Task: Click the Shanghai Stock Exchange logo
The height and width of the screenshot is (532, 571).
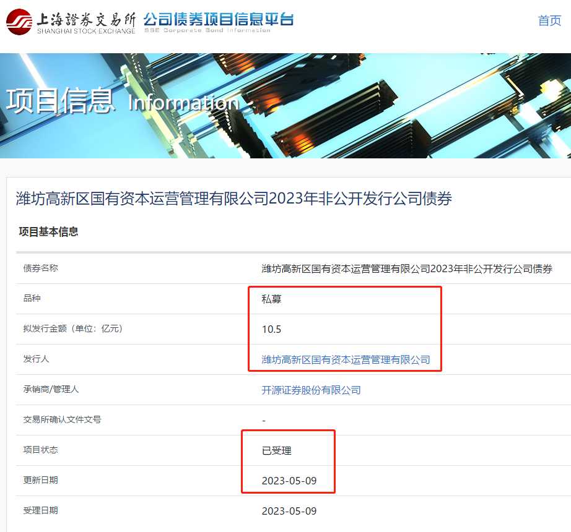Action: (x=71, y=22)
